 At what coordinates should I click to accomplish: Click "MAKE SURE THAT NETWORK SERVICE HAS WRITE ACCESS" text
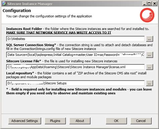(x=59, y=33)
